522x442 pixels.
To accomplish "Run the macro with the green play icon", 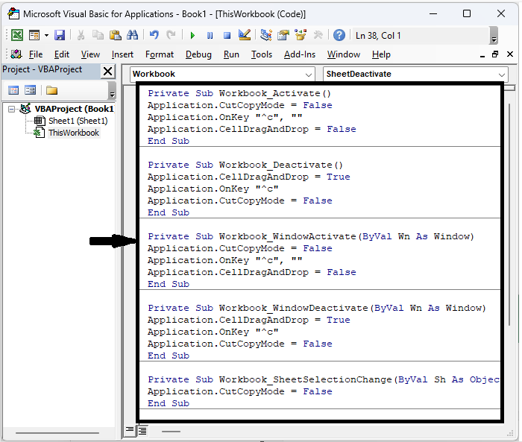I will pyautogui.click(x=192, y=35).
